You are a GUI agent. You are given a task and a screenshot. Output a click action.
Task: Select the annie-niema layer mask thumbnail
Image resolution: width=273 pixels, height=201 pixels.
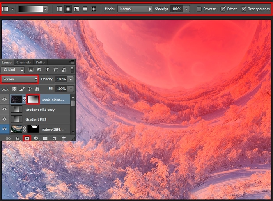[x=33, y=100]
